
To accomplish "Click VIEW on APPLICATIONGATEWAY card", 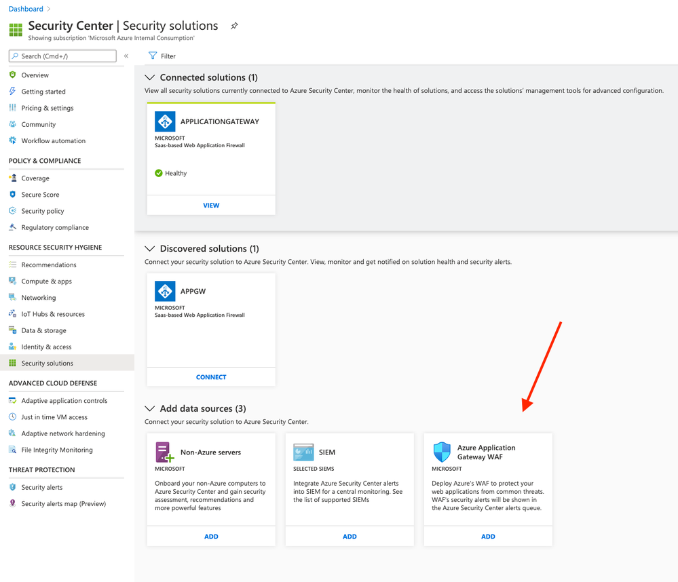I will click(211, 206).
